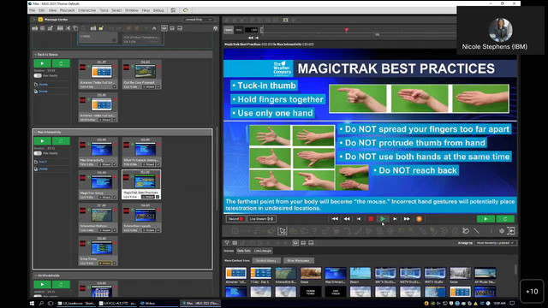Open the Debug menu

point(158,10)
